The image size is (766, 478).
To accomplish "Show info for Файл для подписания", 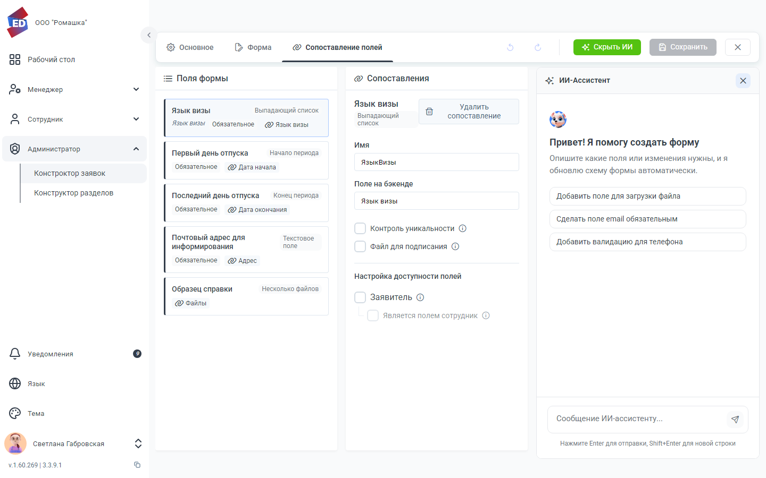I will tap(455, 246).
